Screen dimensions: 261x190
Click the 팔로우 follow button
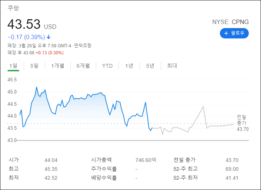[234, 33]
